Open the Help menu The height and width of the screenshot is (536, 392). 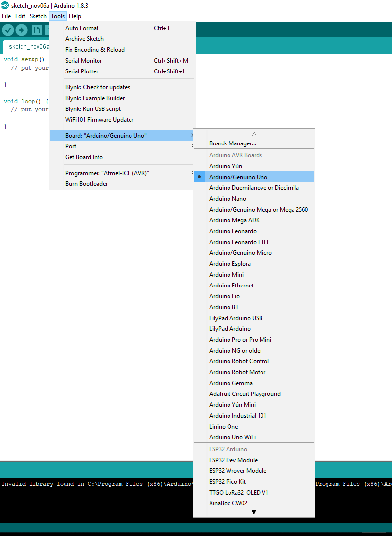[75, 16]
